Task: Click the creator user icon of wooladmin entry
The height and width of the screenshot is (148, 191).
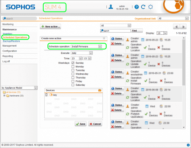Action: [x=128, y=73]
